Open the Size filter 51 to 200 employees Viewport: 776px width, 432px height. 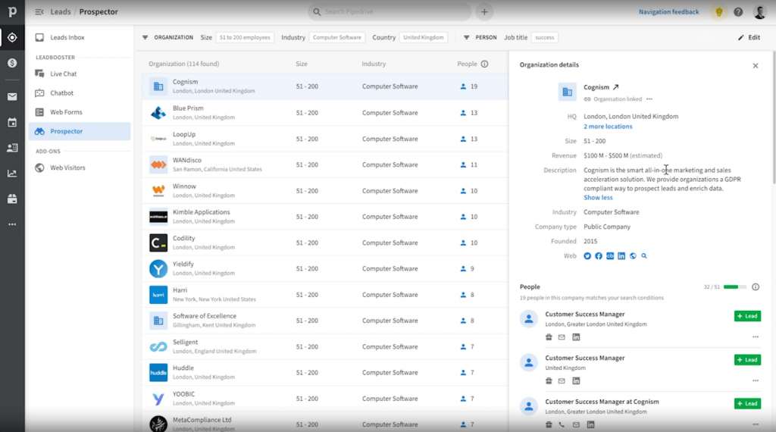tap(245, 38)
